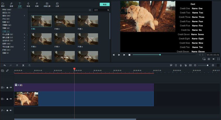Select the 片尾10 credits thumbnail
Screen dimensions: 221x120
(64, 21)
